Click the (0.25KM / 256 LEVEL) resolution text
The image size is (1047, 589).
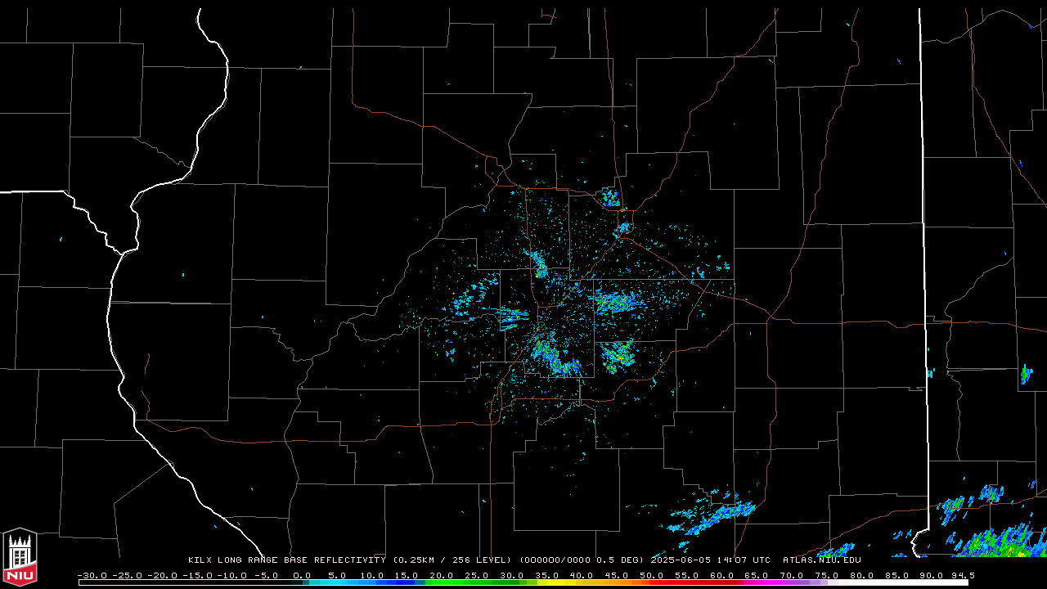coord(452,560)
